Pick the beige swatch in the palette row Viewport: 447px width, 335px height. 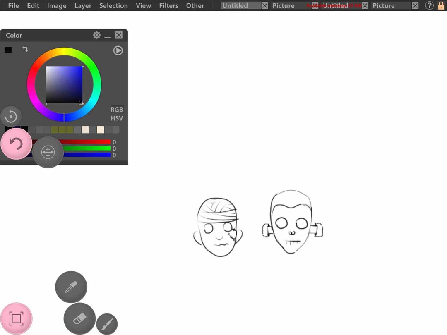click(x=100, y=130)
